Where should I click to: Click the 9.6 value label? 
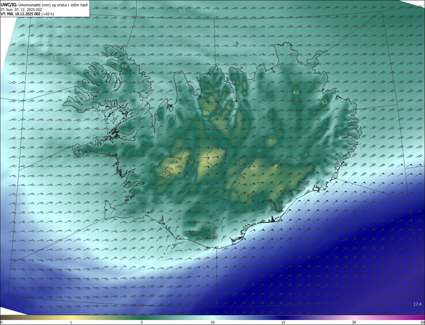tap(14, 39)
